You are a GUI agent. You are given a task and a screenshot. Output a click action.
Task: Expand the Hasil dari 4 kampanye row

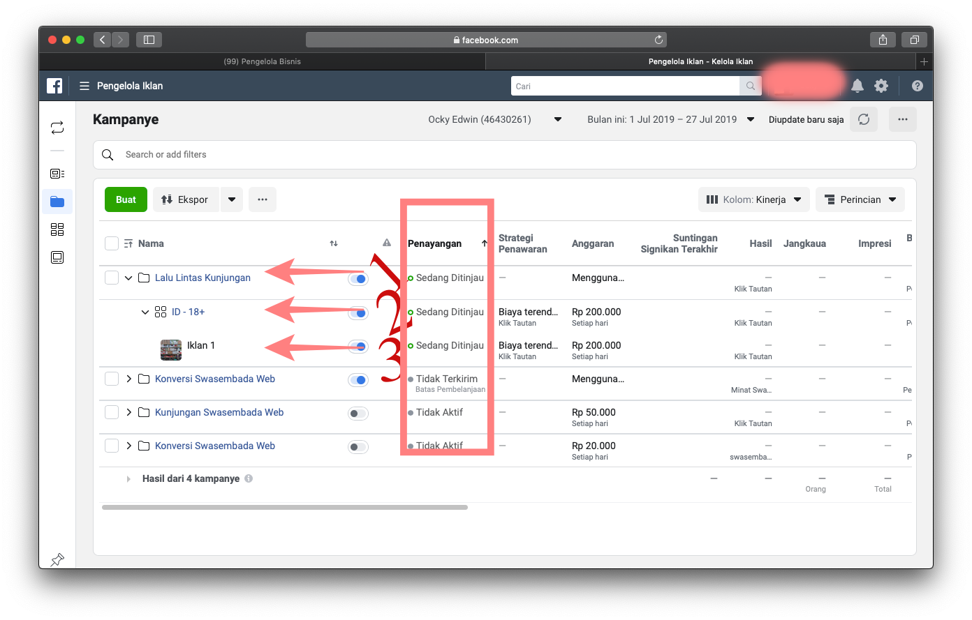(128, 479)
